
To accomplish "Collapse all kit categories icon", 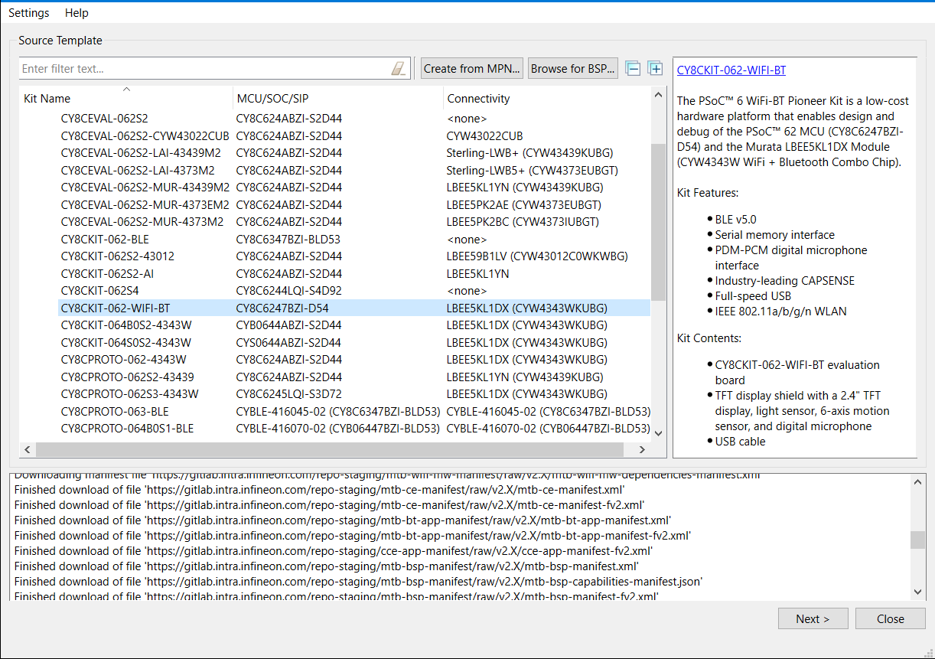I will [x=632, y=68].
